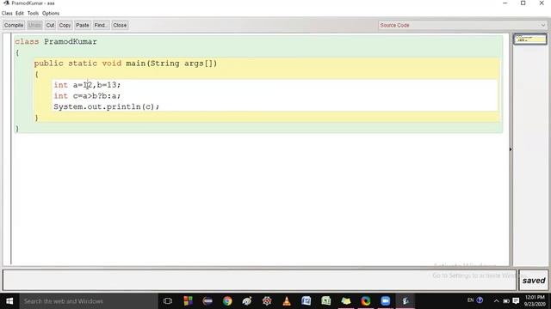Click the Copy toolbar button
Image resolution: width=551 pixels, height=309 pixels.
click(65, 25)
